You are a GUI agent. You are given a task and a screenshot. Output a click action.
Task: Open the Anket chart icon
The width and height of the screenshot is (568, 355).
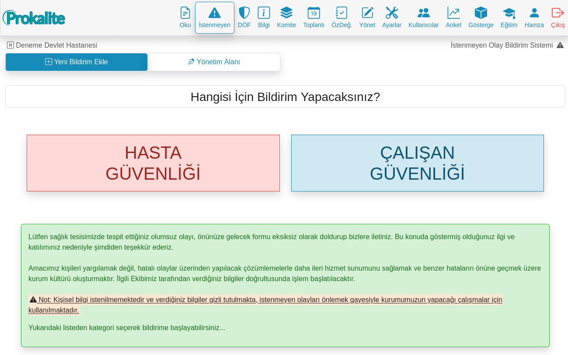click(453, 13)
